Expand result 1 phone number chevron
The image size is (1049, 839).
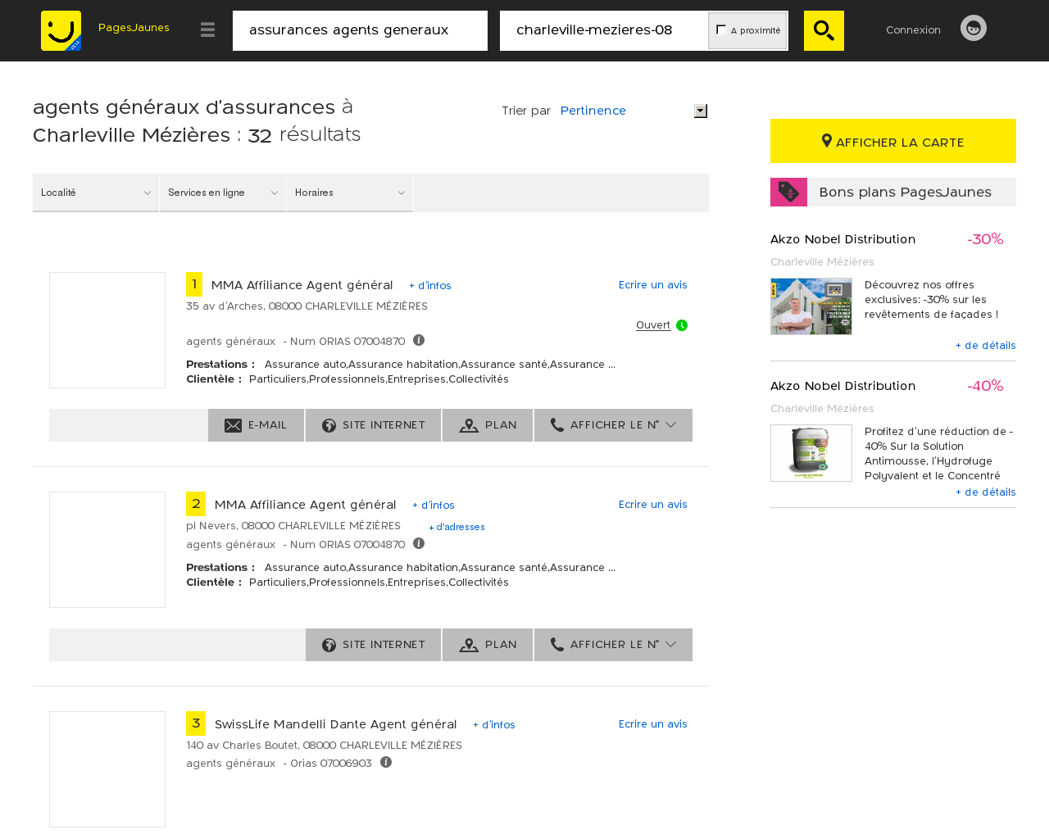click(x=670, y=425)
